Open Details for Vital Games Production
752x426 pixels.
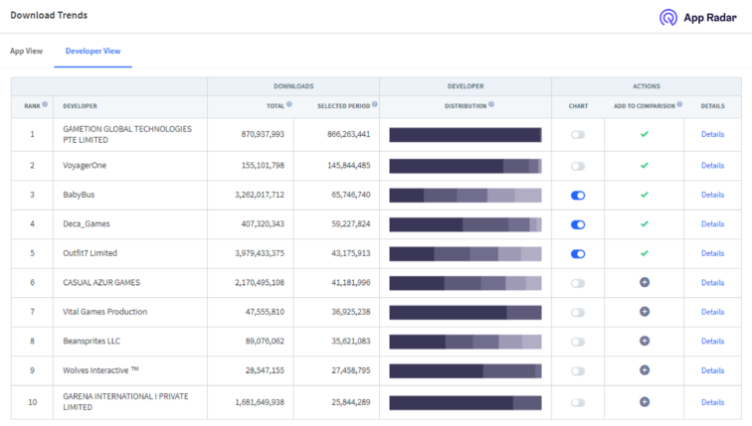tap(712, 312)
